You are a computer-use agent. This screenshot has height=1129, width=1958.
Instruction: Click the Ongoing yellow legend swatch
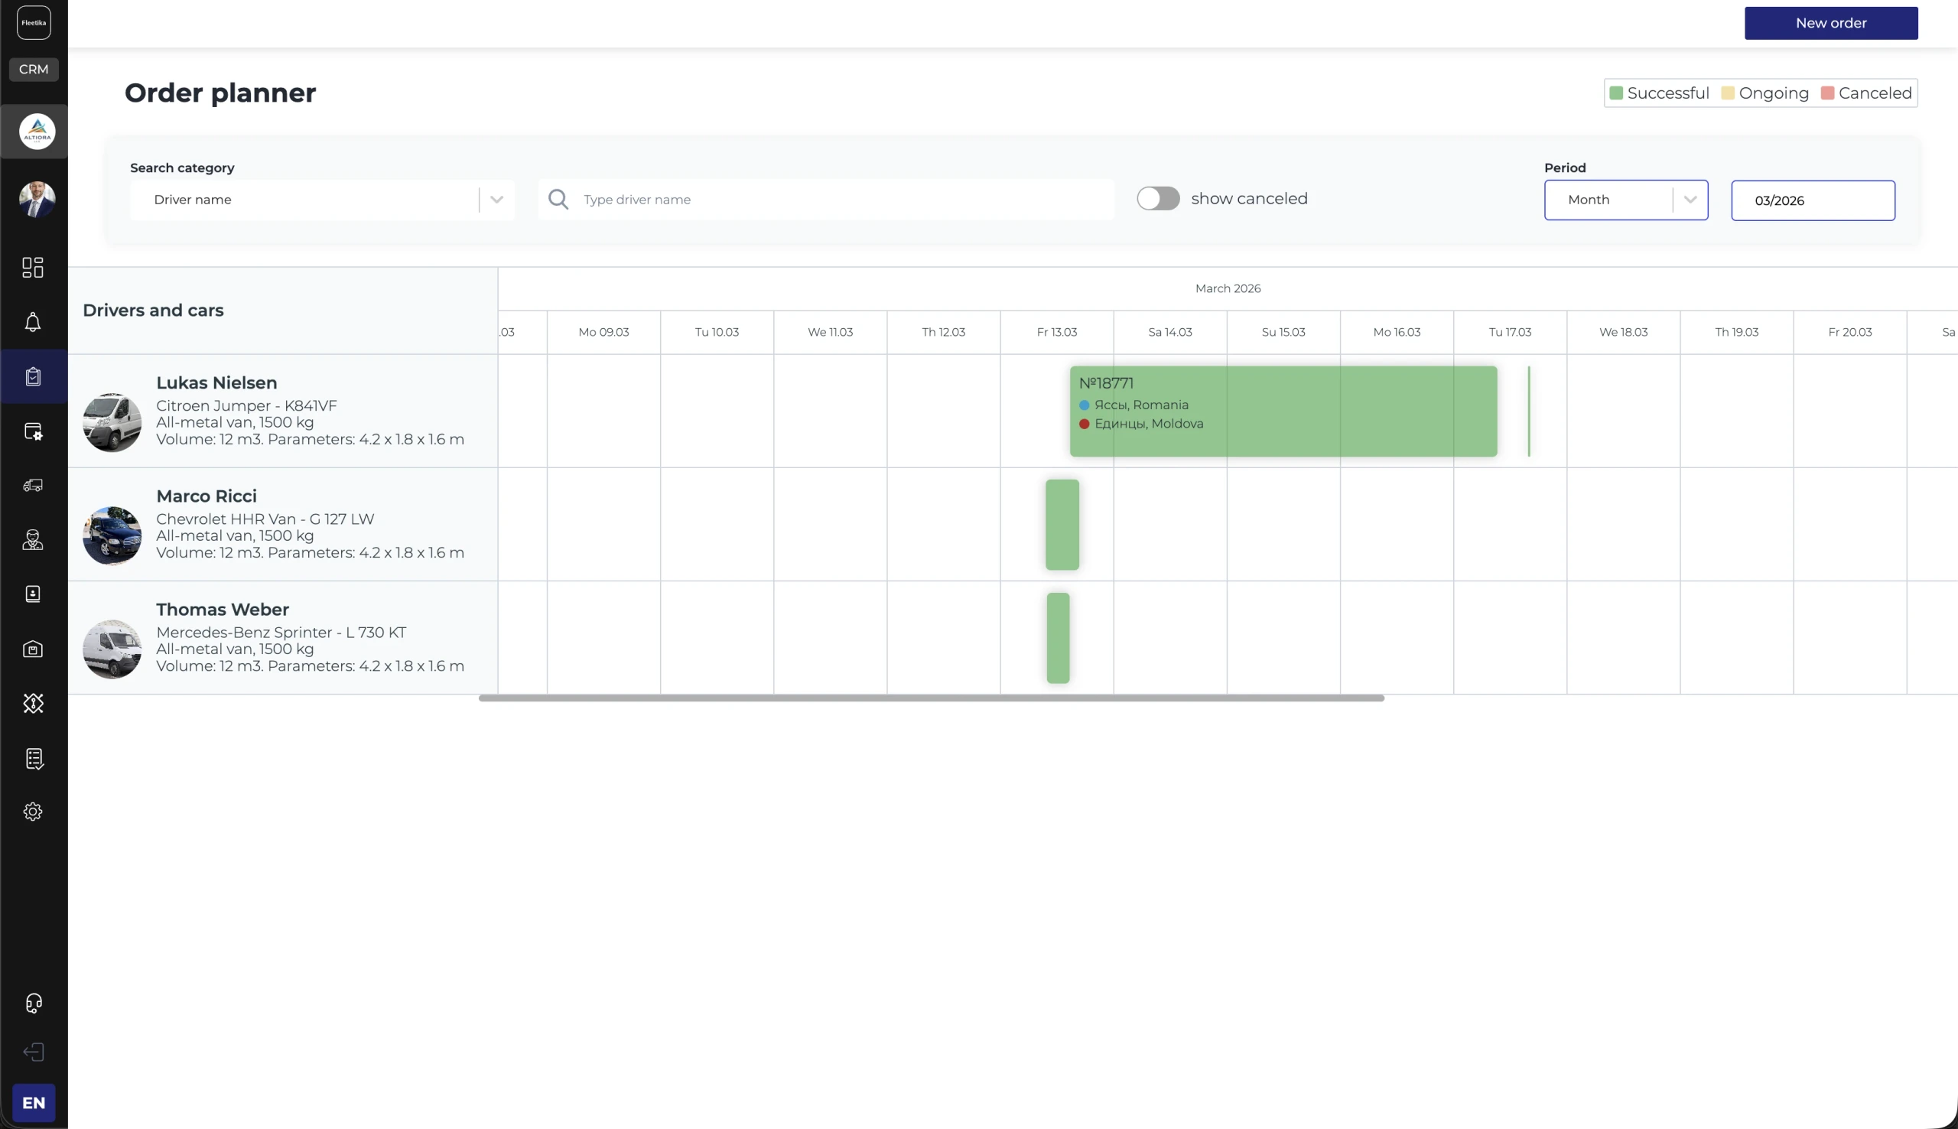1728,93
